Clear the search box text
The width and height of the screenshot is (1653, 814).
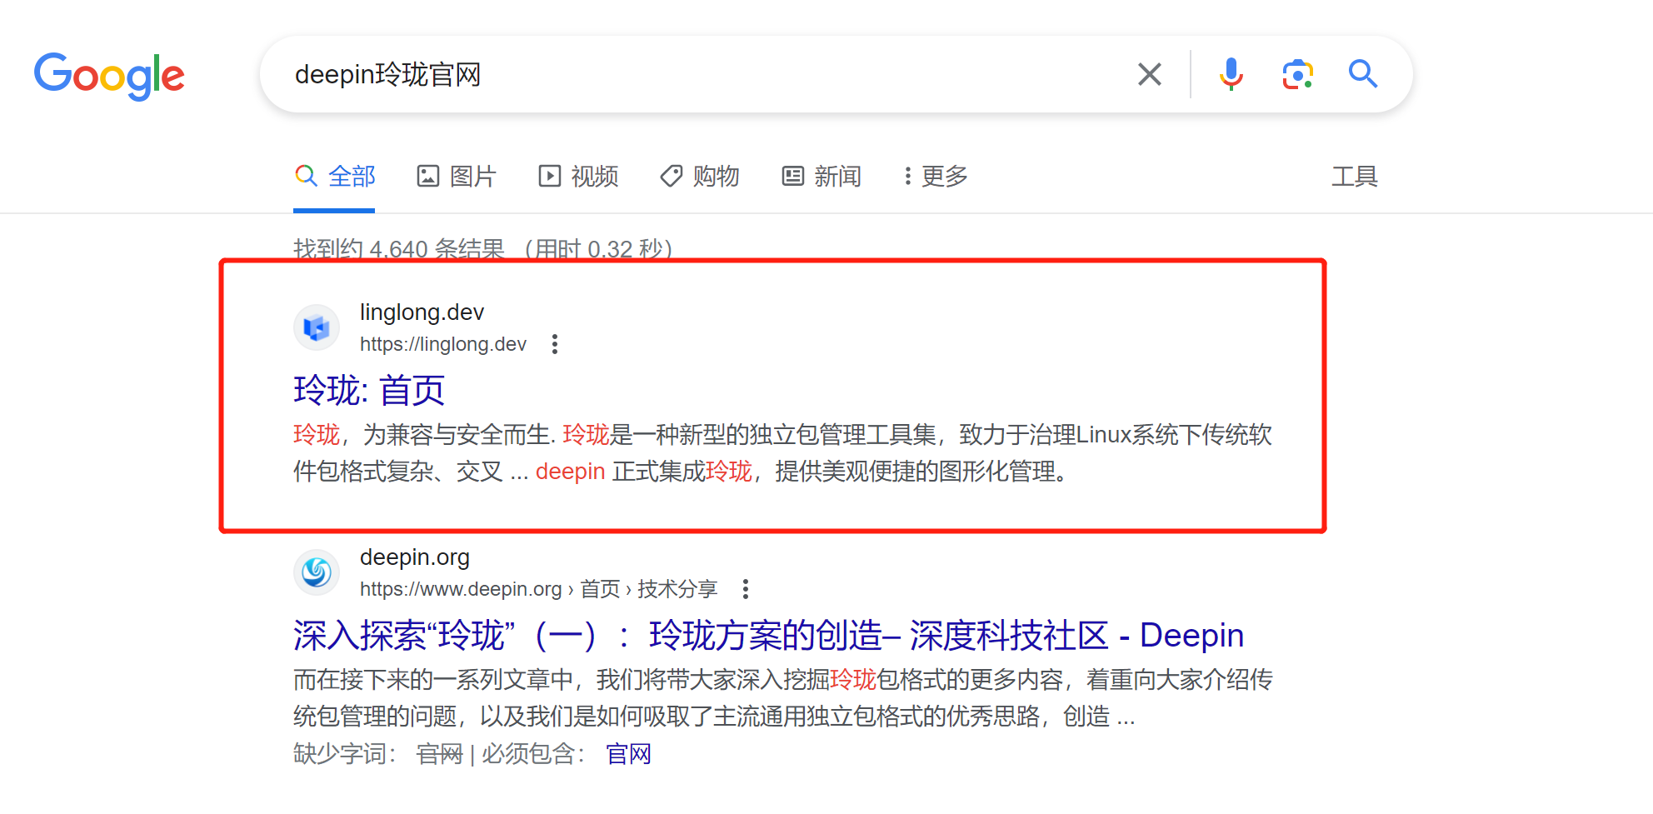point(1150,74)
